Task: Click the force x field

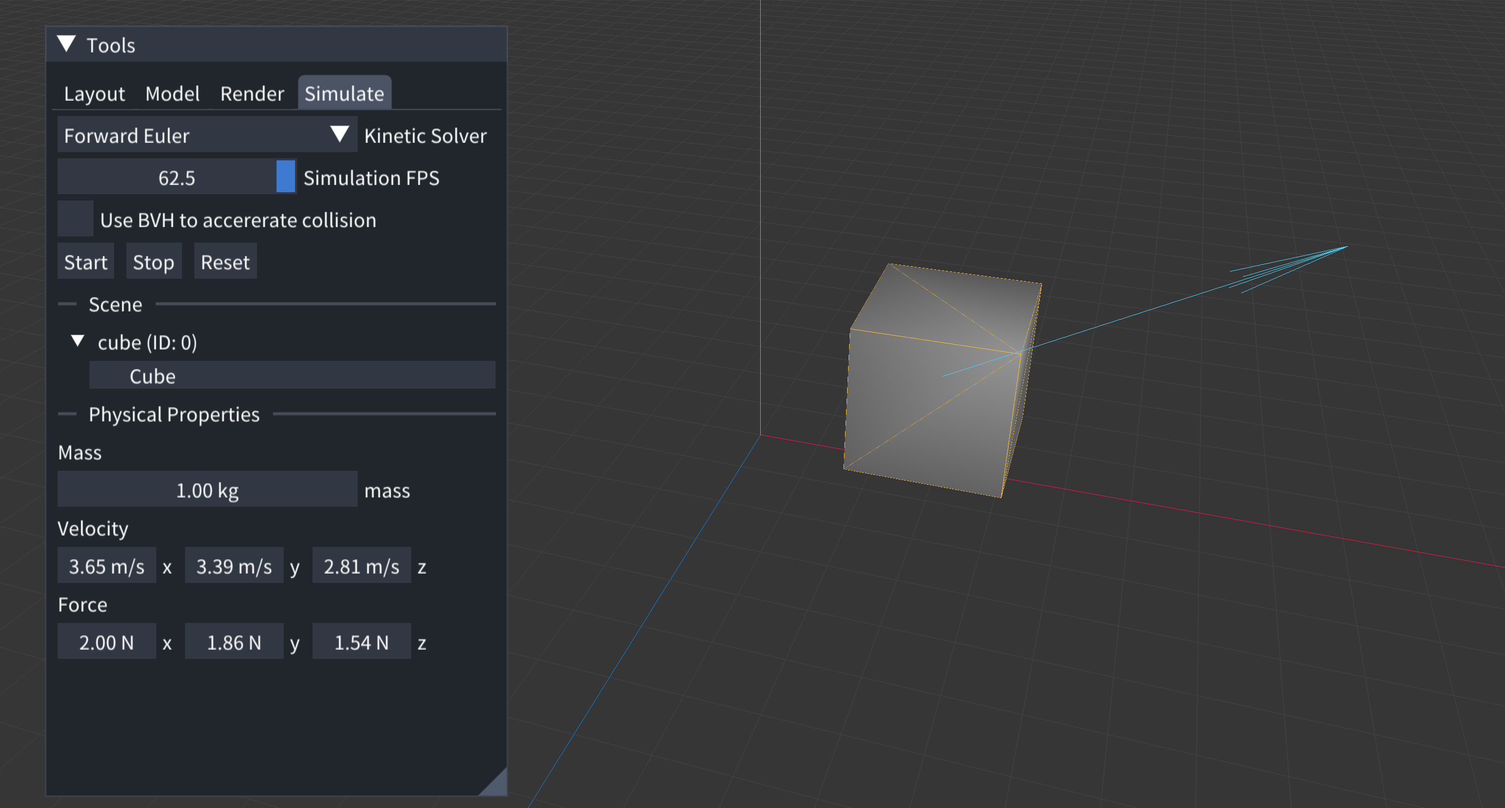Action: [106, 641]
